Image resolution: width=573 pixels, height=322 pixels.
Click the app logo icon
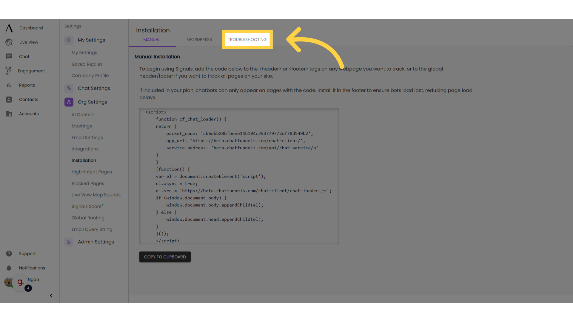(9, 28)
